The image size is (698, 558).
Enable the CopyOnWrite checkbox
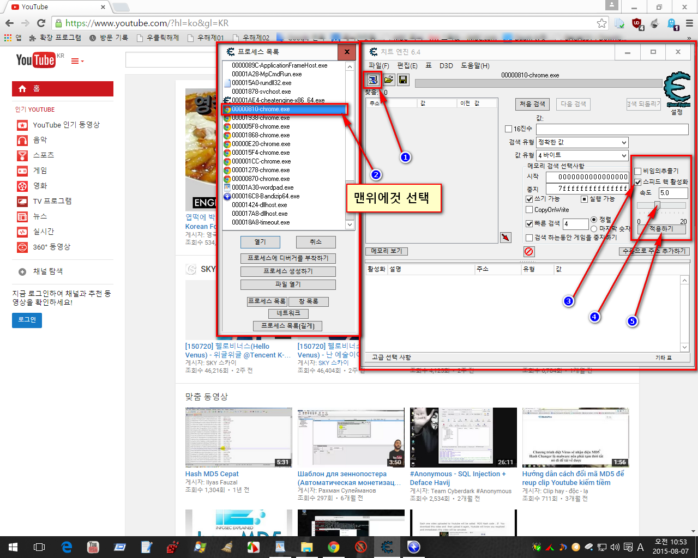pos(529,210)
